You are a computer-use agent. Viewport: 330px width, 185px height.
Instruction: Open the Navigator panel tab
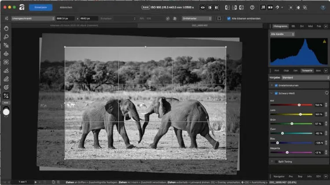[x=279, y=176]
